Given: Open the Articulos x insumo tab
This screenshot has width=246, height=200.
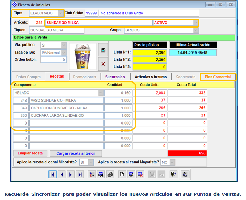Looking at the screenshot, I should [151, 77].
